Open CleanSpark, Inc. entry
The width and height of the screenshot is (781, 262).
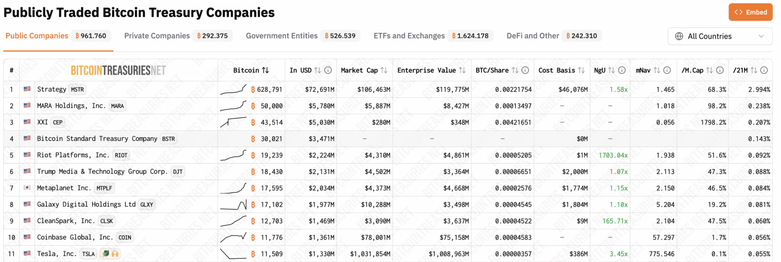[x=66, y=221]
